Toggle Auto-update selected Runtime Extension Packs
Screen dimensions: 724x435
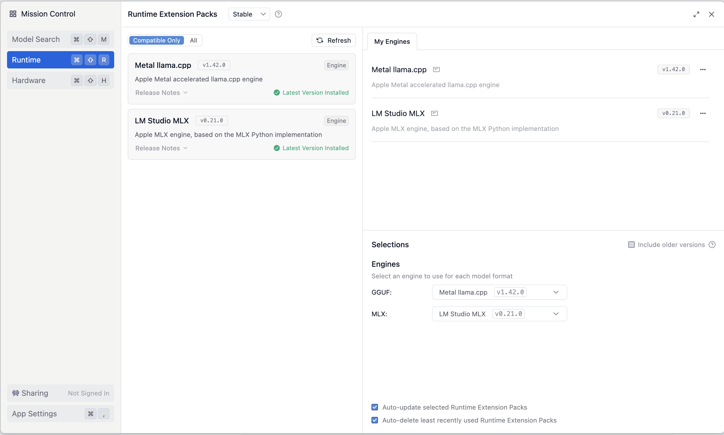pos(375,407)
